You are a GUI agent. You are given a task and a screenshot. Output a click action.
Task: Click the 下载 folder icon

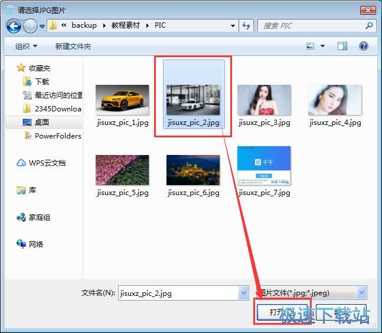pos(27,81)
